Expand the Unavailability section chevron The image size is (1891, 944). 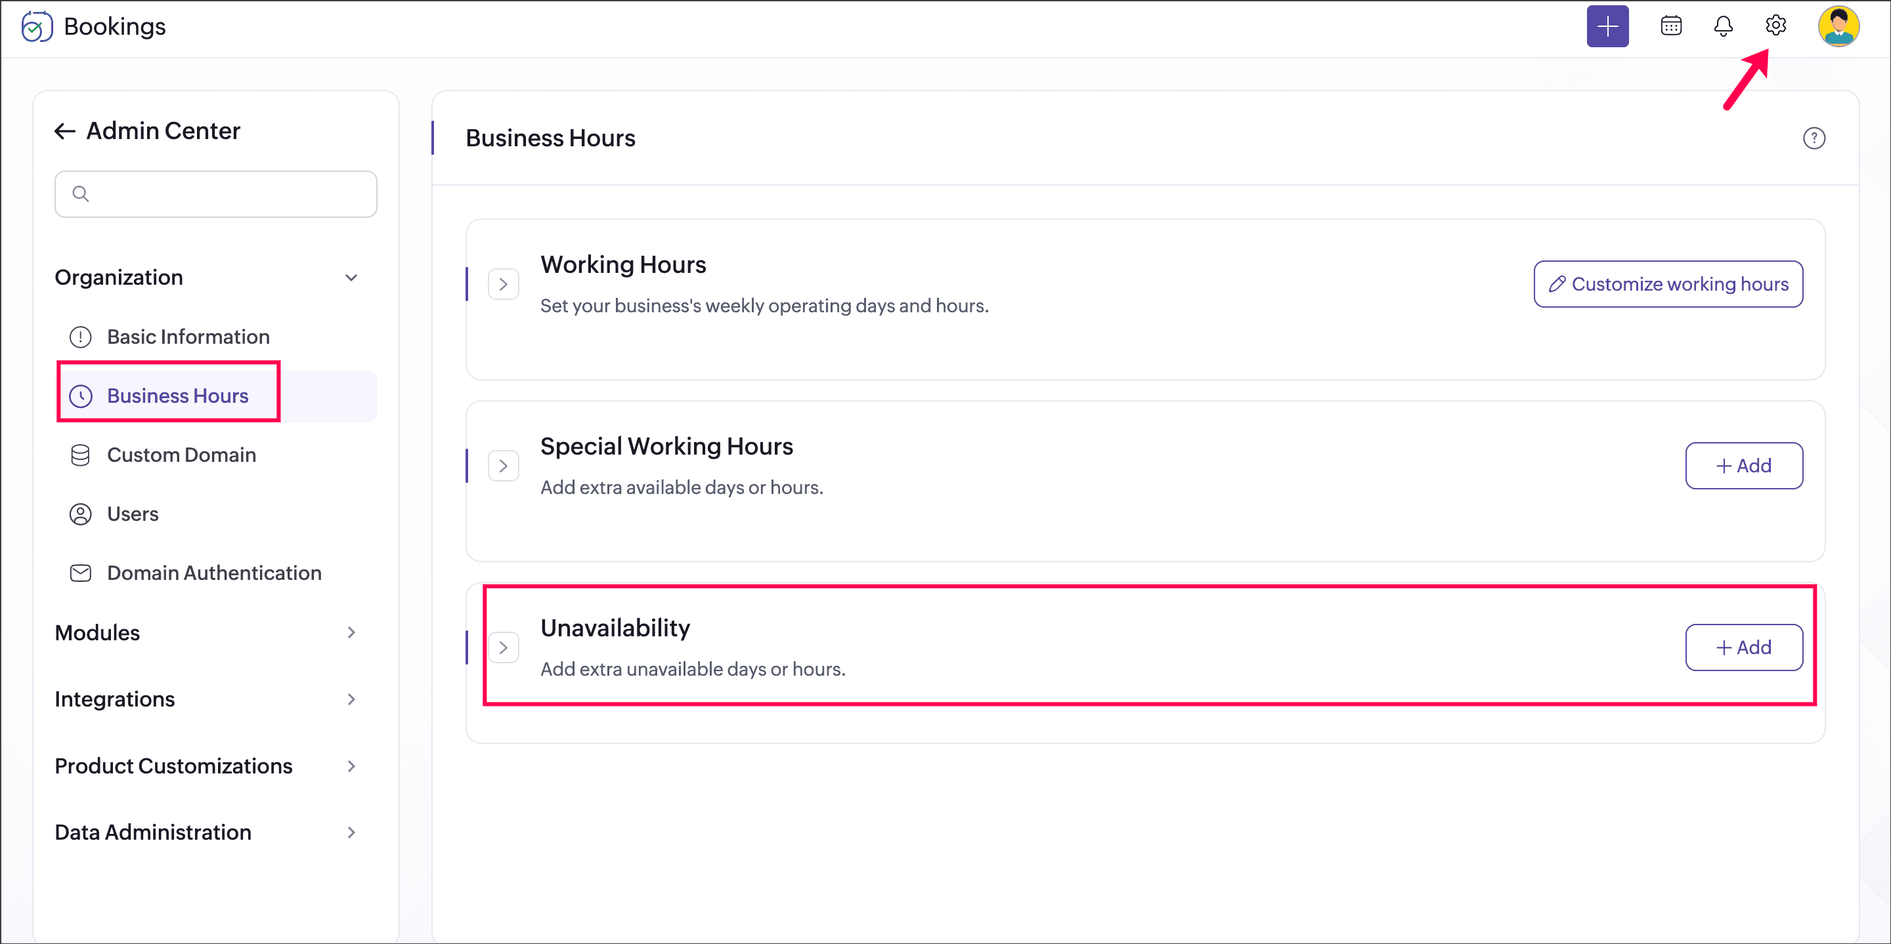(x=504, y=648)
